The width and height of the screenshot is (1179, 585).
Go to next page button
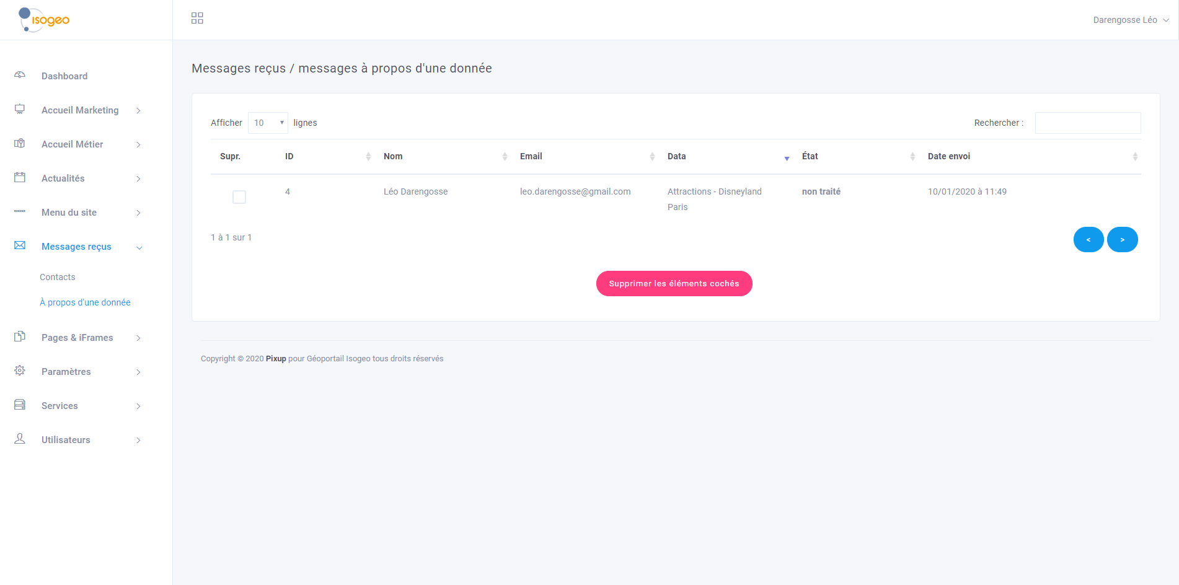click(x=1122, y=240)
